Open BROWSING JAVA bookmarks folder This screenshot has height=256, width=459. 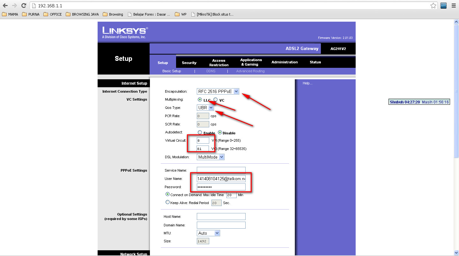pyautogui.click(x=82, y=14)
